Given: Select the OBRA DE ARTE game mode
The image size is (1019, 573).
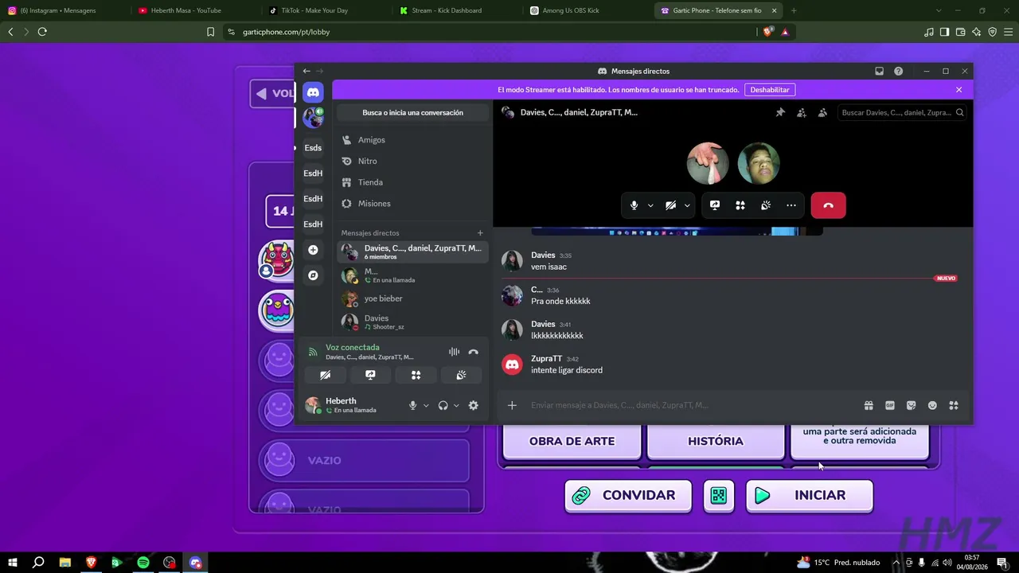Looking at the screenshot, I should pos(572,441).
